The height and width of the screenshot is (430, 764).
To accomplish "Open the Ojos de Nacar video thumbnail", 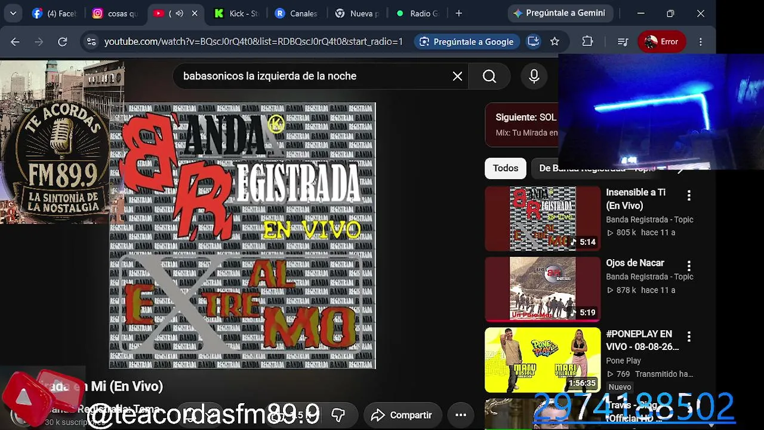I will tap(543, 289).
